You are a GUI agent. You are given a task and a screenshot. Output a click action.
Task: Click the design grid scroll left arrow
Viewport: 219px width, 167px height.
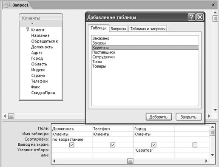[54, 161]
